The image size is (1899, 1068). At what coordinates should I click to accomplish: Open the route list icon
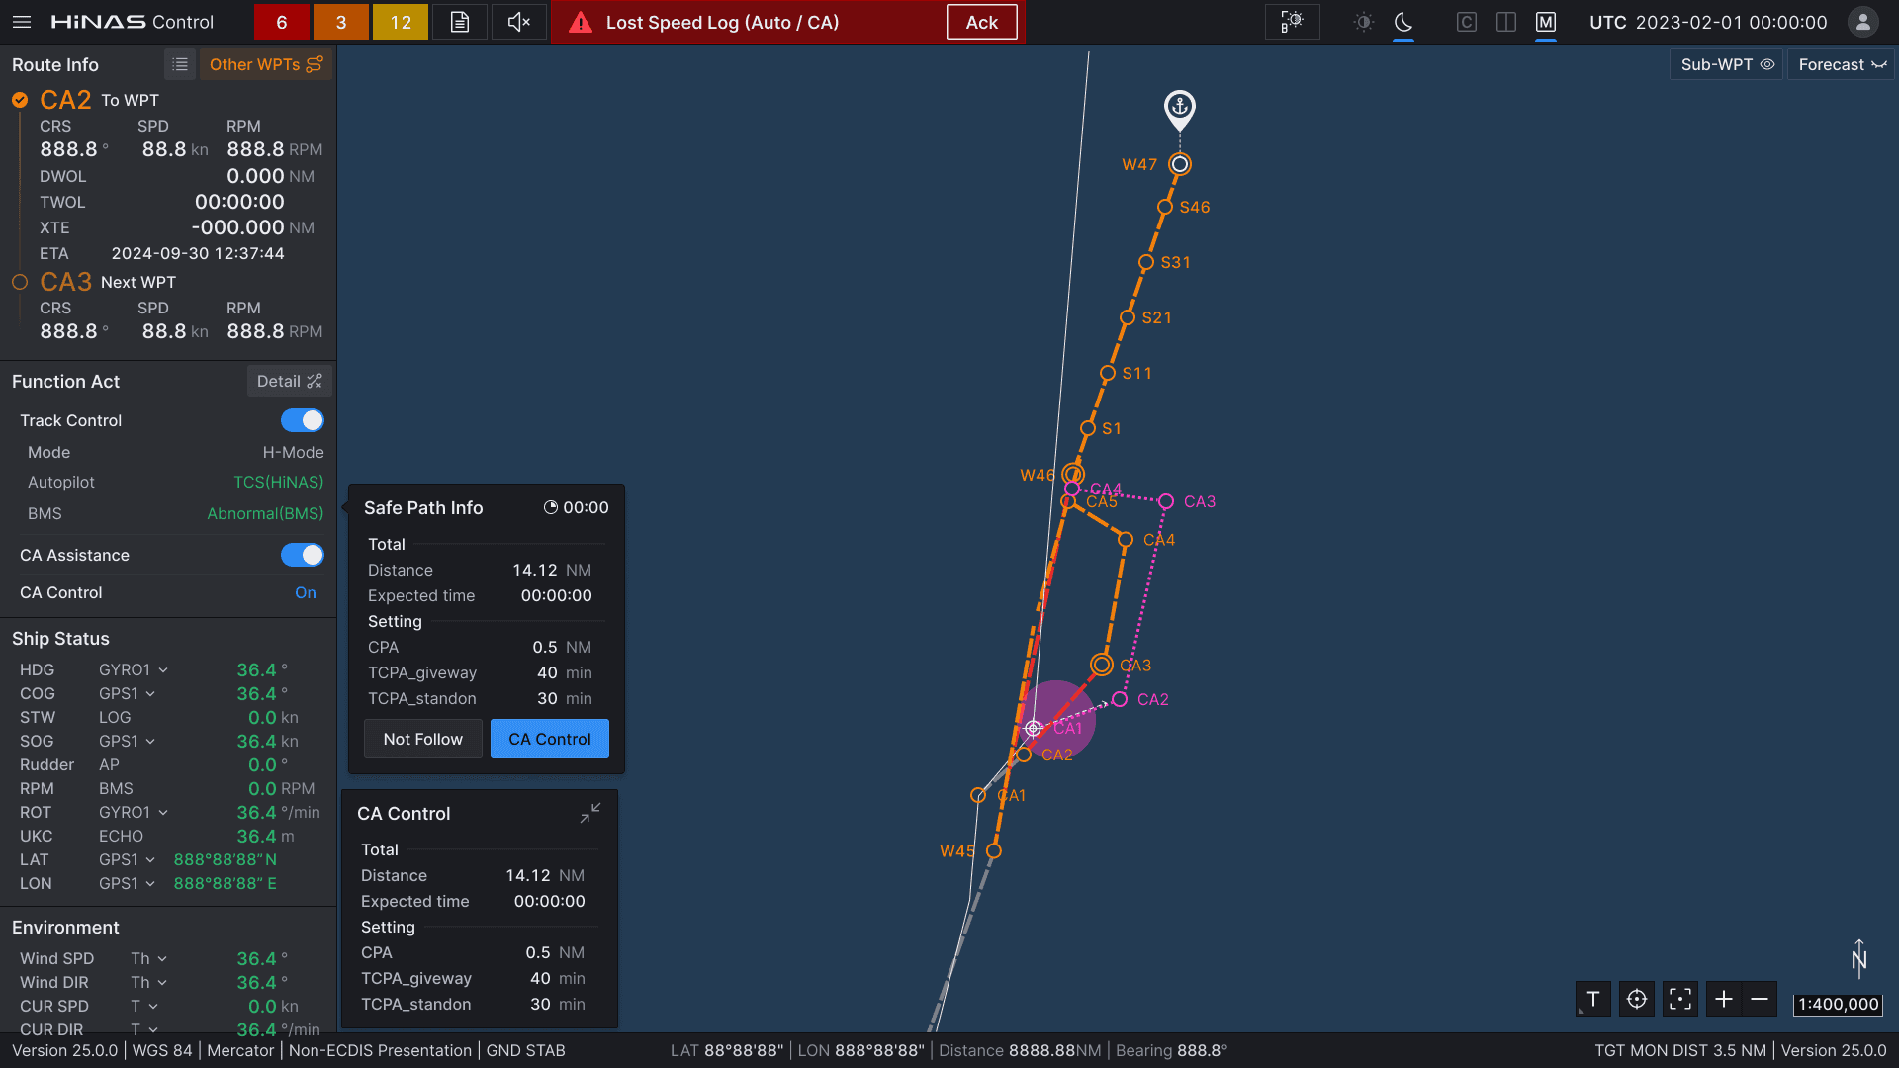point(180,64)
